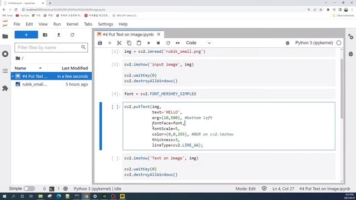Open Chrome from the taskbar

coord(86,196)
